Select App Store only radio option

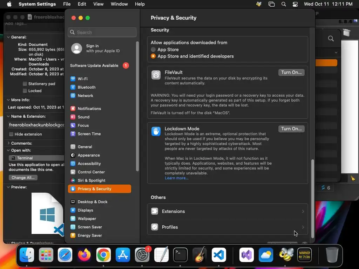153,49
